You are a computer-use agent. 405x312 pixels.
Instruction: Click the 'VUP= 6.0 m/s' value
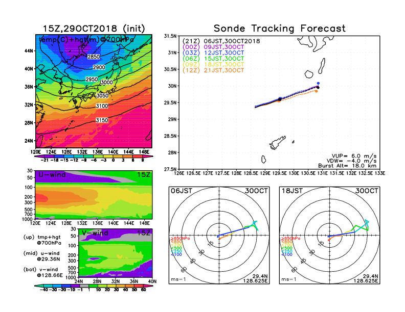[x=354, y=156]
